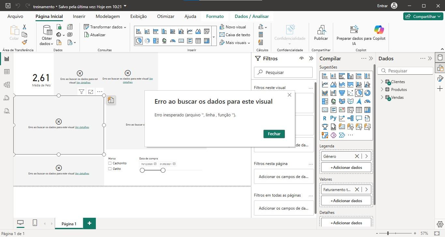The height and width of the screenshot is (237, 445).
Task: Switch to desktop layout view
Action: coord(21,223)
